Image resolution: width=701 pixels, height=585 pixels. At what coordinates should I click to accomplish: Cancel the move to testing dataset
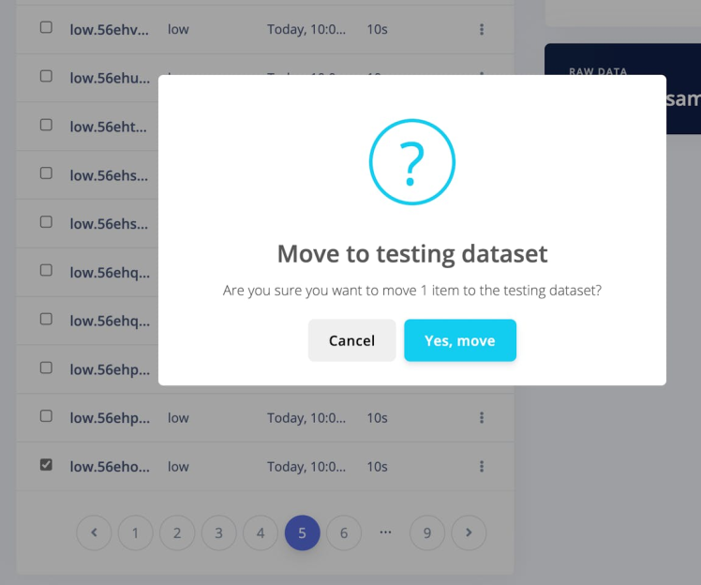351,340
